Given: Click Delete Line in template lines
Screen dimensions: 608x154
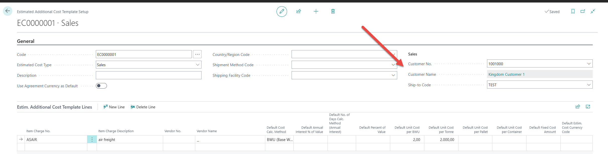Looking at the screenshot, I should click(x=143, y=107).
